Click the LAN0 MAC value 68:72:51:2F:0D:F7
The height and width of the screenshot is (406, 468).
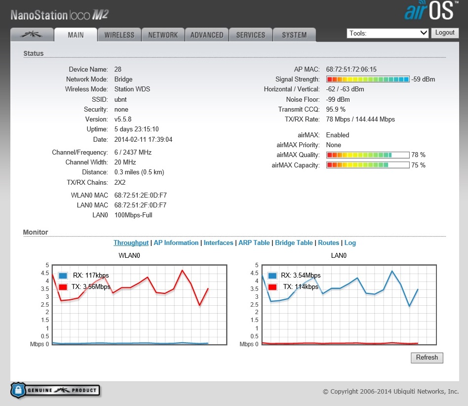tap(141, 205)
